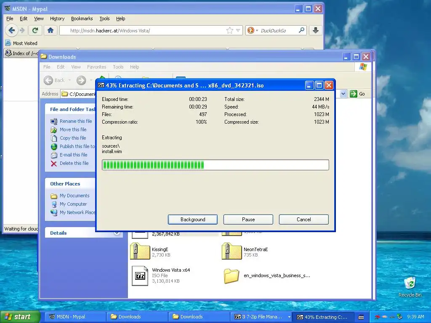
Task: Switch to MSDN - Mypal taskbar button
Action: pyautogui.click(x=75, y=317)
